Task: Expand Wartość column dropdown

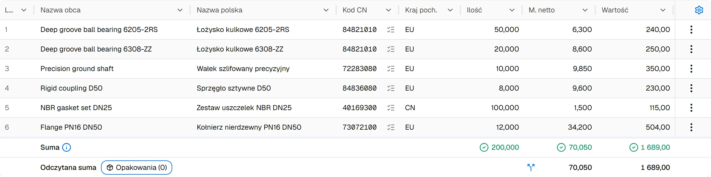Action: (x=663, y=10)
